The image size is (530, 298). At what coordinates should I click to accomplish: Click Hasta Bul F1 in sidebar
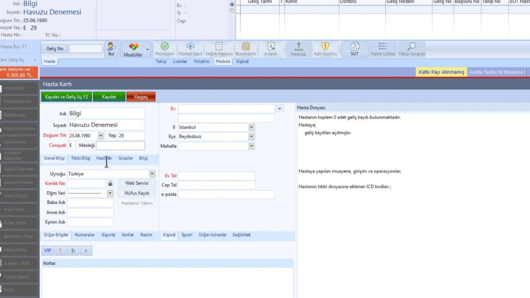pos(14,47)
